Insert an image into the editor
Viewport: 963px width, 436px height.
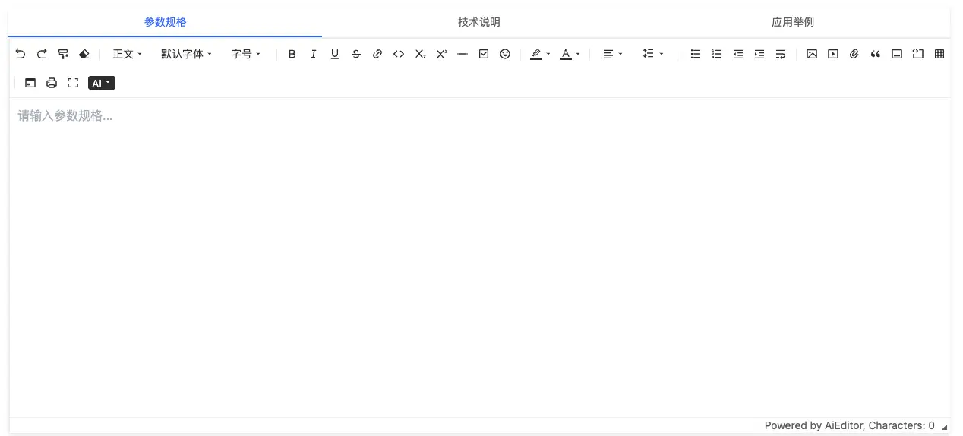812,54
